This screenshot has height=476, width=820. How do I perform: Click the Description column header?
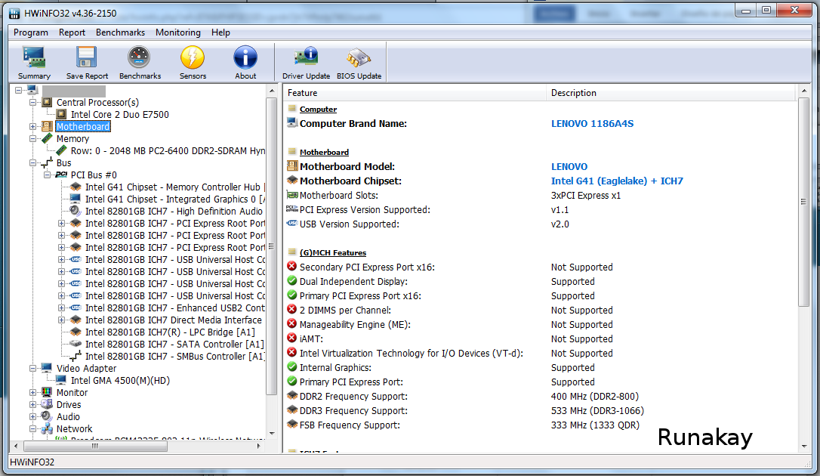coord(671,93)
